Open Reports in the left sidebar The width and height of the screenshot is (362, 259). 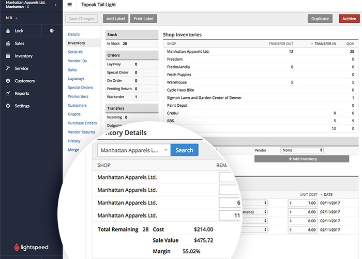[x=22, y=93]
